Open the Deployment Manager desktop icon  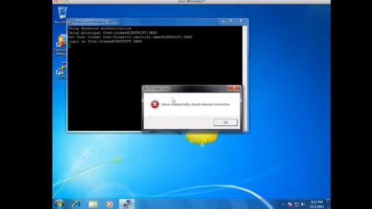click(x=60, y=45)
